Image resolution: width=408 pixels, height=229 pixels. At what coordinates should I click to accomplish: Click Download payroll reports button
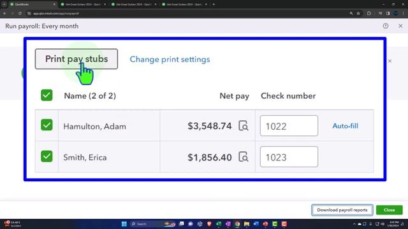point(342,210)
